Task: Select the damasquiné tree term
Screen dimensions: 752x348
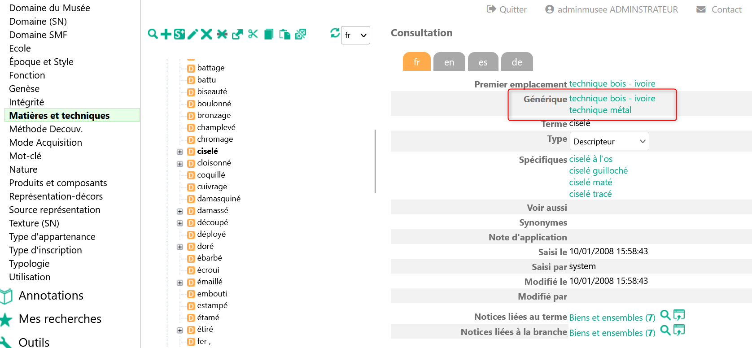Action: (219, 199)
